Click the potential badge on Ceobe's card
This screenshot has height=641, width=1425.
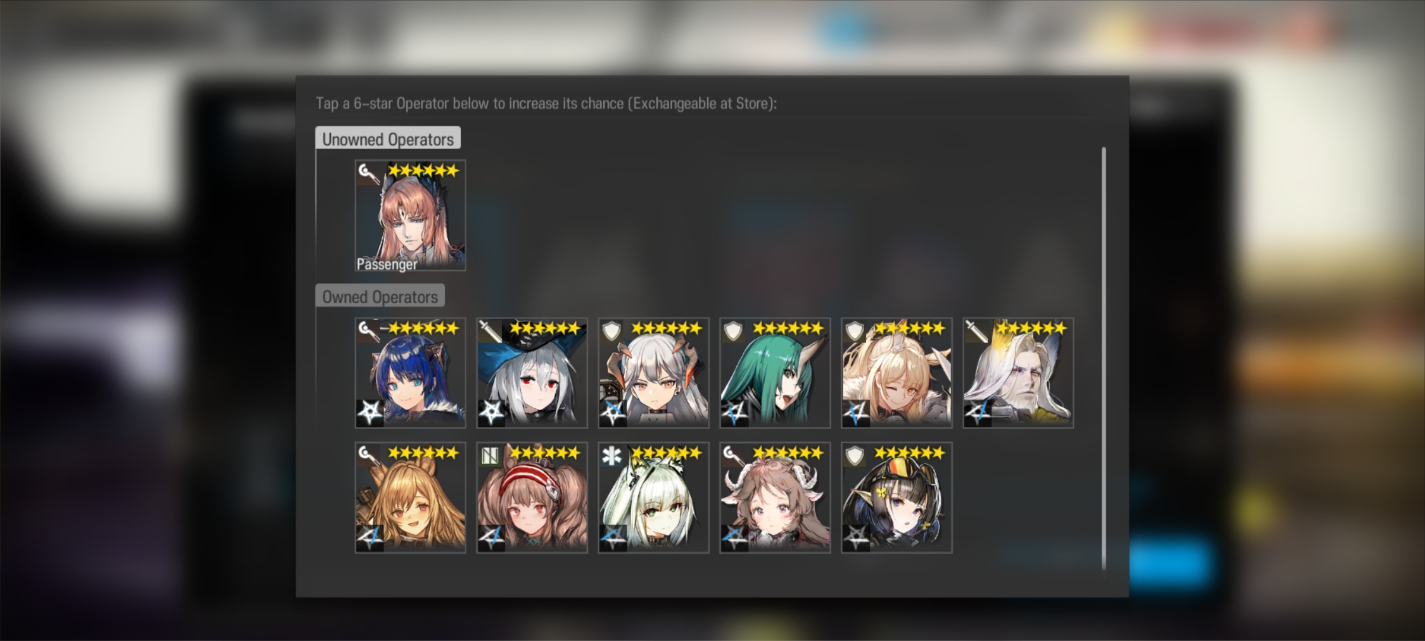coord(370,537)
